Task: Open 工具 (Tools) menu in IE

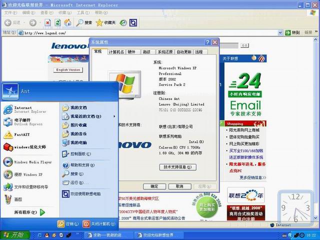Action: [83, 12]
